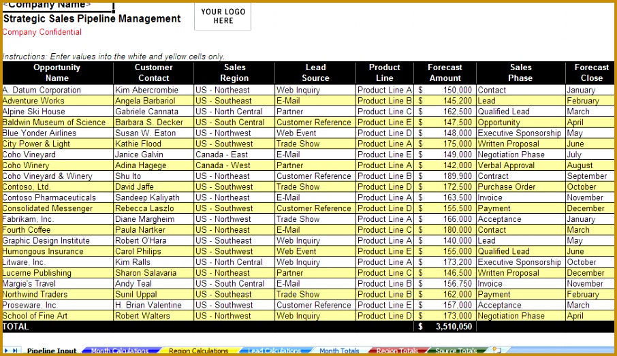Select the Product Line column header
This screenshot has width=617, height=356.
385,73
